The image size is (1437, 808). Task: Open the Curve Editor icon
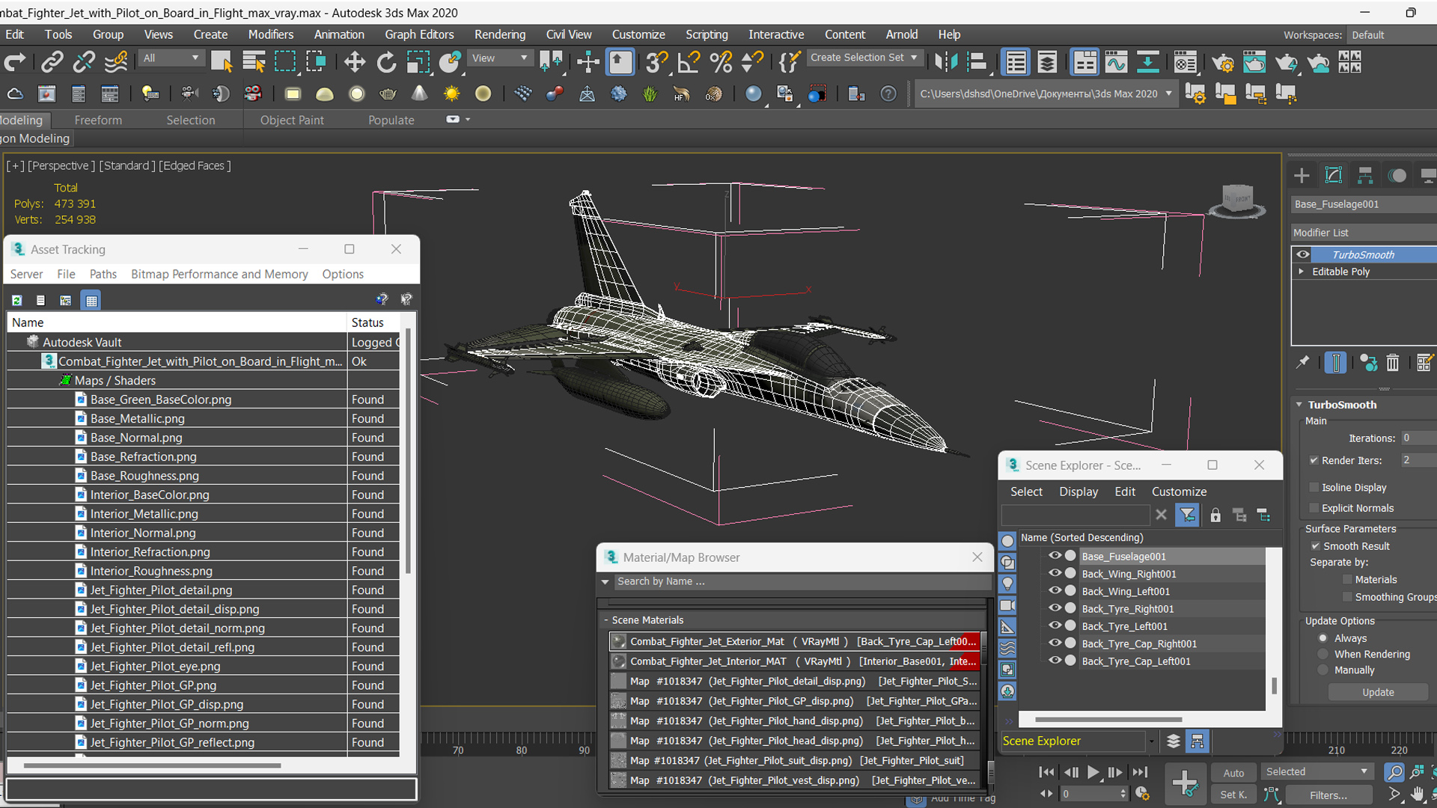(x=1116, y=62)
